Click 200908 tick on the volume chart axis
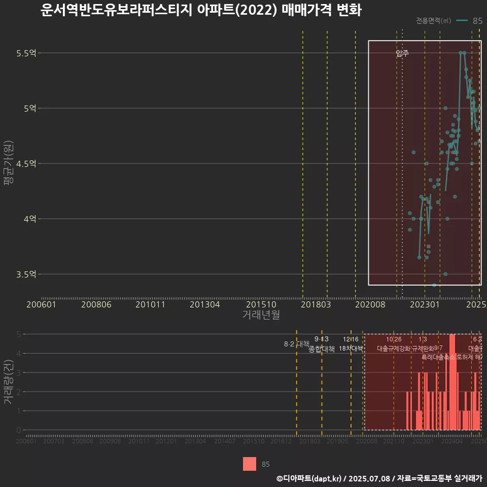487x487 pixels. click(110, 441)
